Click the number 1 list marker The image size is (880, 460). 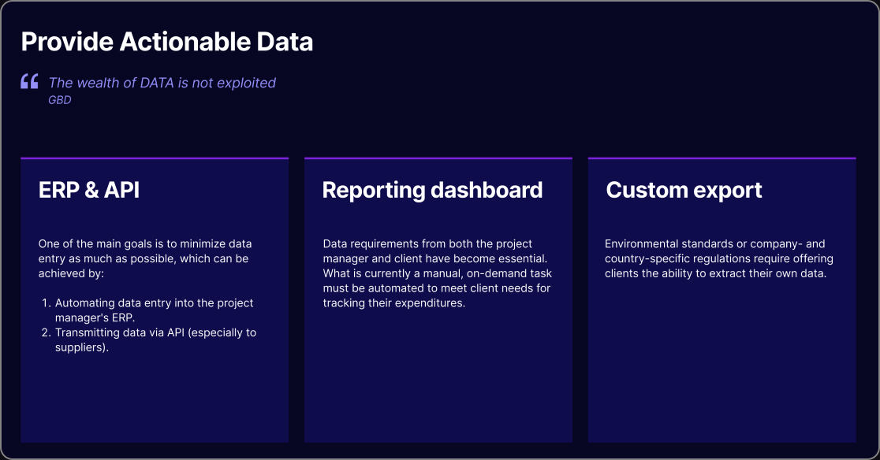pyautogui.click(x=46, y=303)
